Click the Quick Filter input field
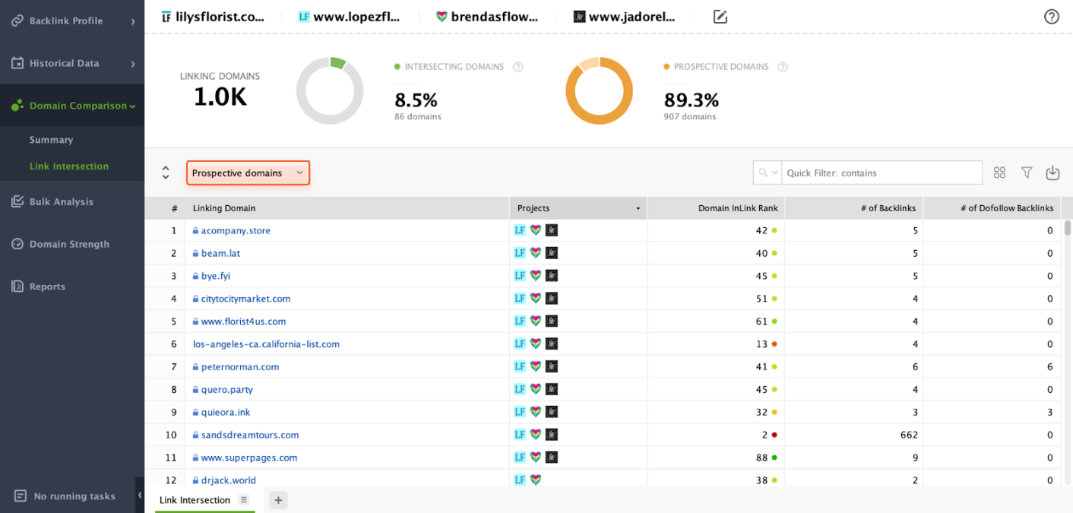The width and height of the screenshot is (1073, 513). (882, 173)
